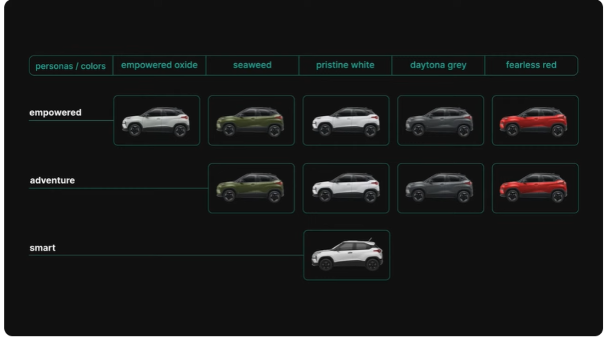The image size is (608, 342).
Task: Select the seaweed green car in empowered row
Action: tap(251, 120)
